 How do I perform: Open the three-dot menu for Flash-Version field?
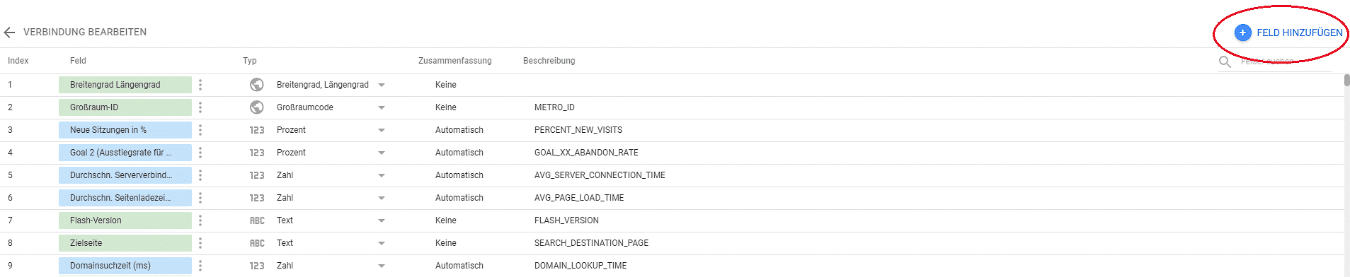pyautogui.click(x=200, y=220)
